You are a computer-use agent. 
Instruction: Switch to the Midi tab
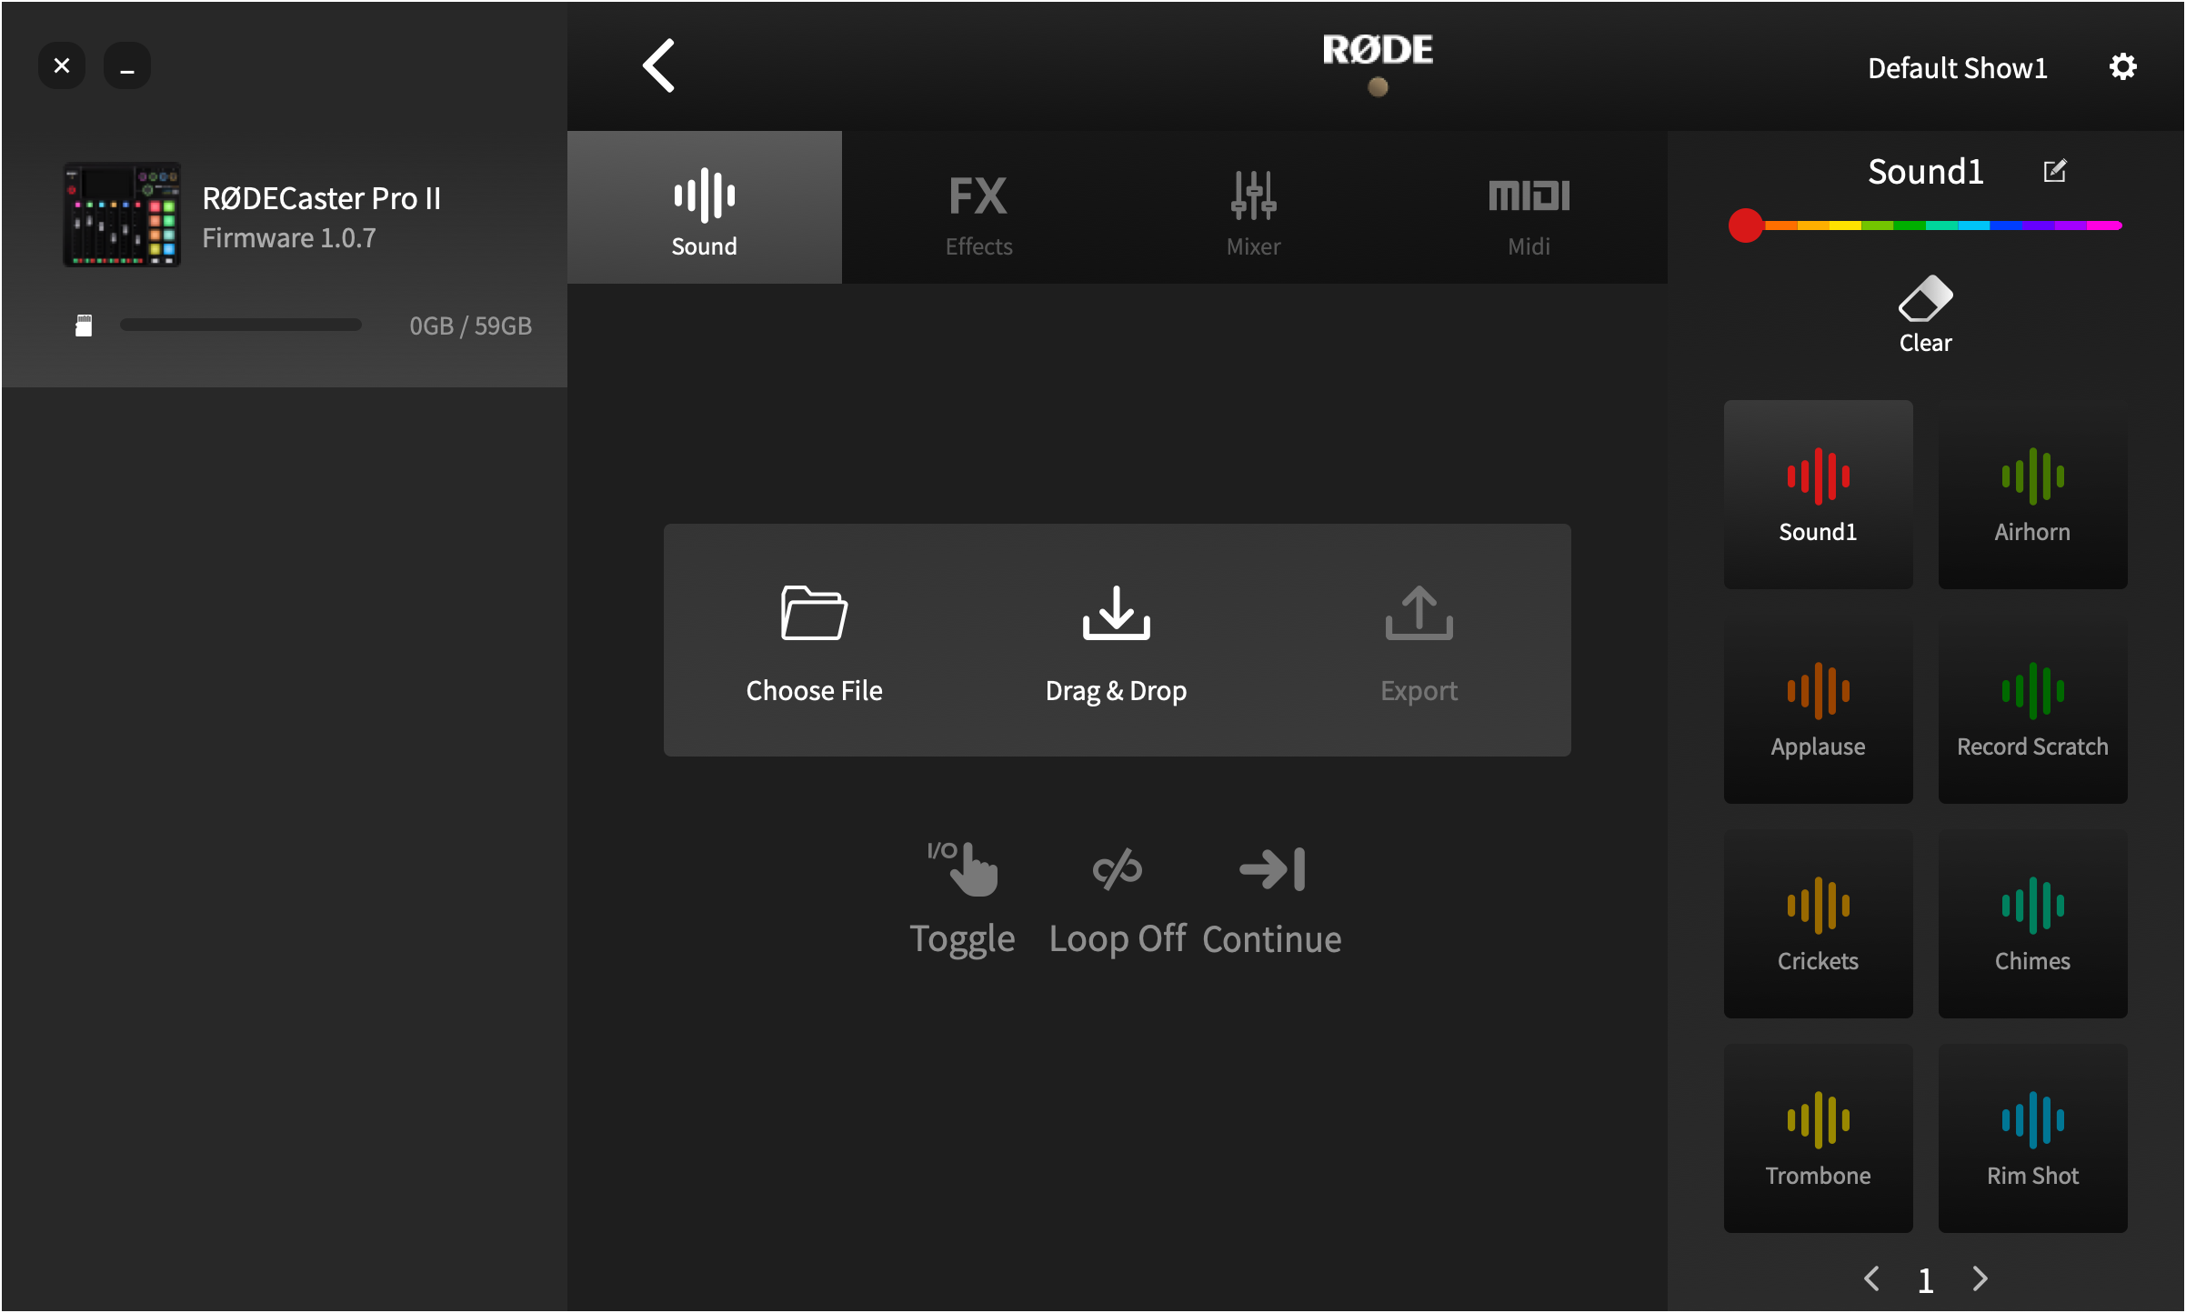(1529, 207)
